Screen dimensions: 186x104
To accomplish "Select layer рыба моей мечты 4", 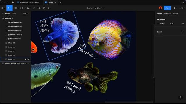I will coord(15,26).
